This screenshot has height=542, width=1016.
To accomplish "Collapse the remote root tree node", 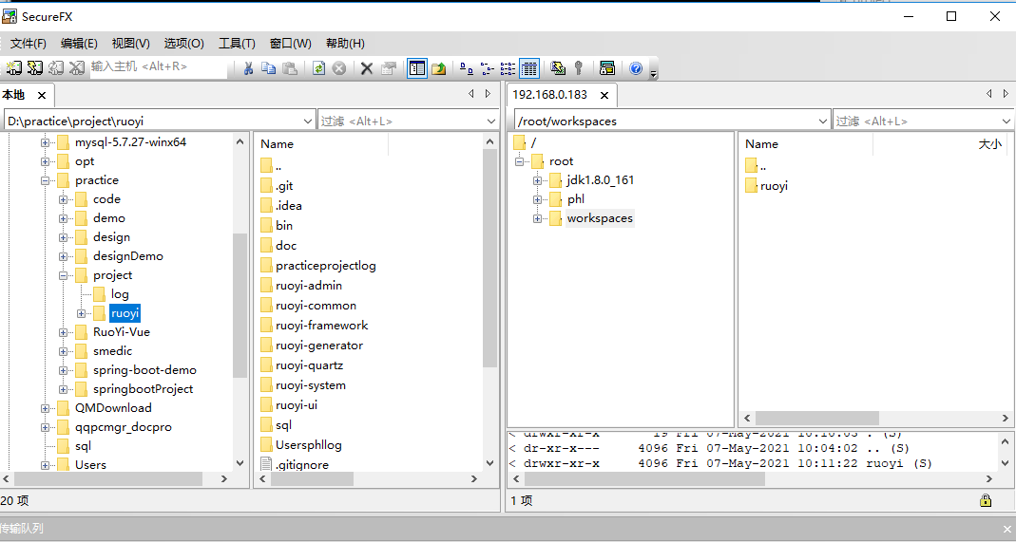I will (519, 161).
